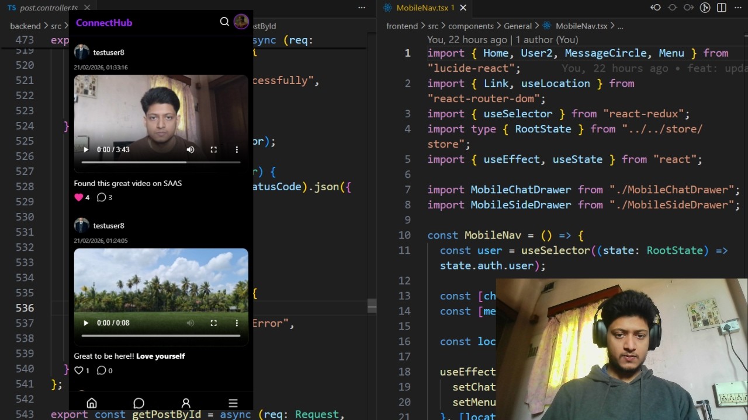
Task: Click MobileNav.tsx breadcrumb
Action: 581,26
